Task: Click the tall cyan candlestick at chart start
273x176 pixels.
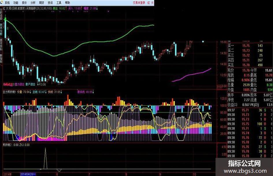Action: [5, 28]
